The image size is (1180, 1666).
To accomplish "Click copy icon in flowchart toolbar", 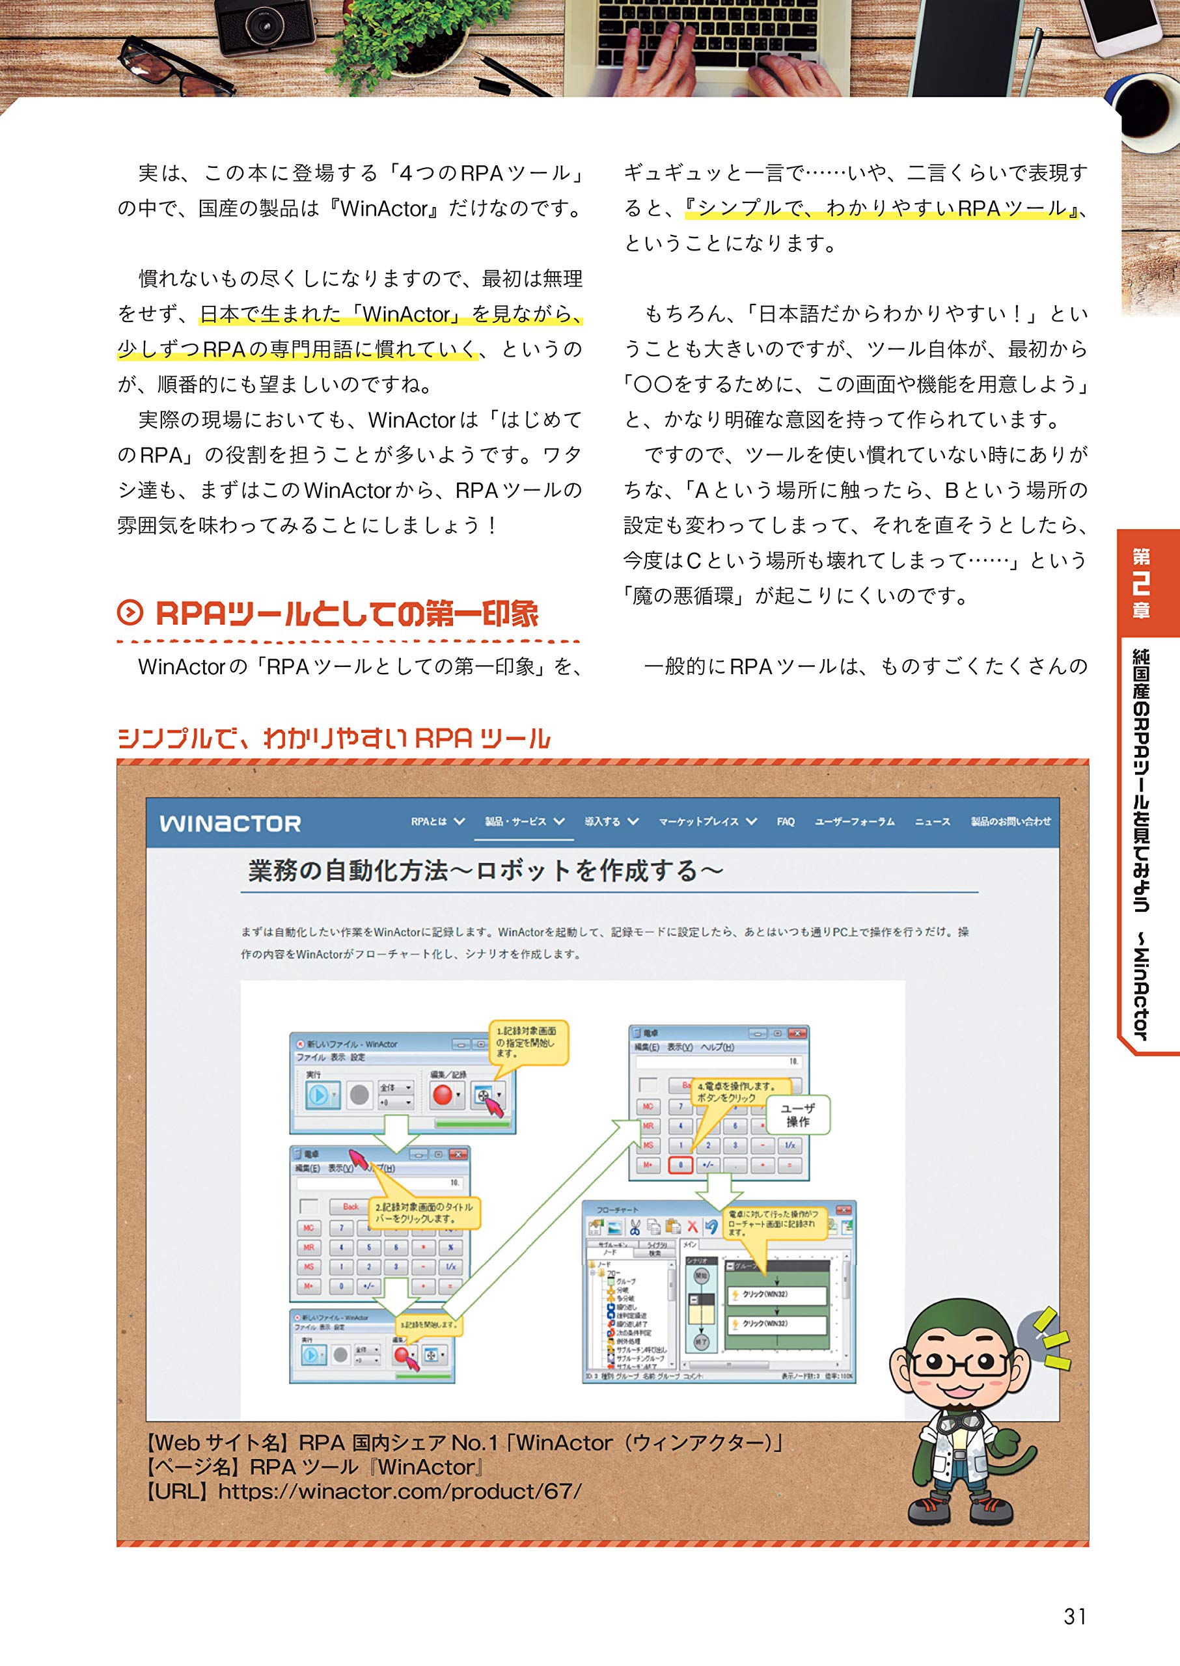I will (655, 1227).
